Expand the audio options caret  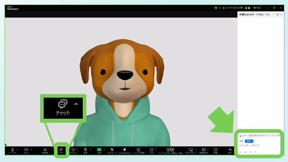[17, 149]
